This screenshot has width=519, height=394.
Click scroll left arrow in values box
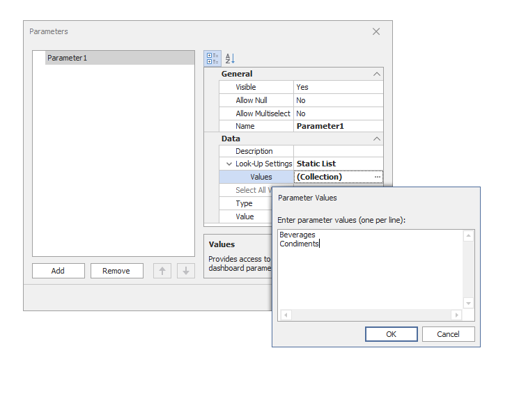coord(286,315)
